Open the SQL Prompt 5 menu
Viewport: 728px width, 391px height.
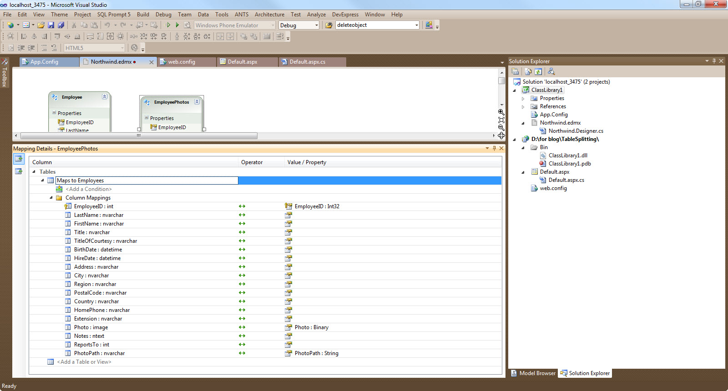pyautogui.click(x=114, y=15)
